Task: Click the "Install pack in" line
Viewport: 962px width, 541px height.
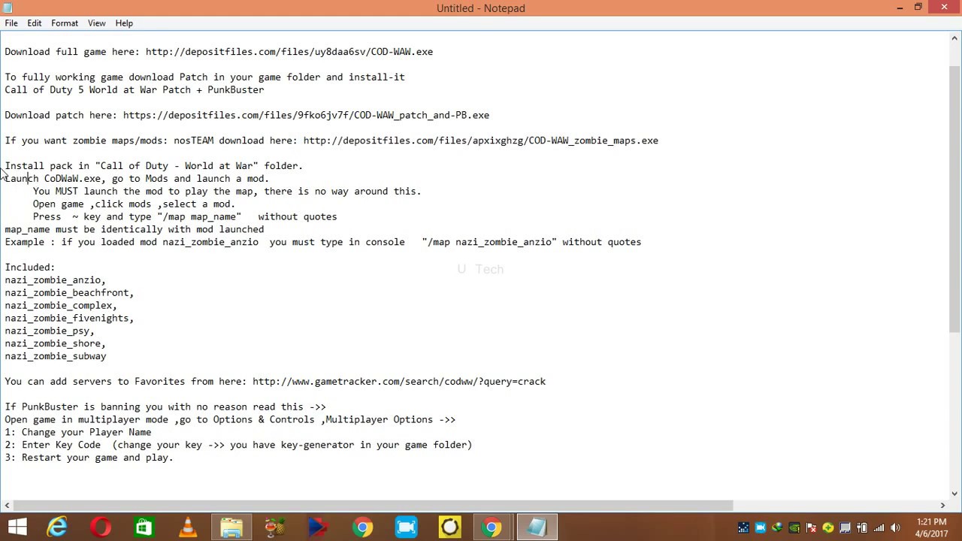Action: click(x=154, y=166)
